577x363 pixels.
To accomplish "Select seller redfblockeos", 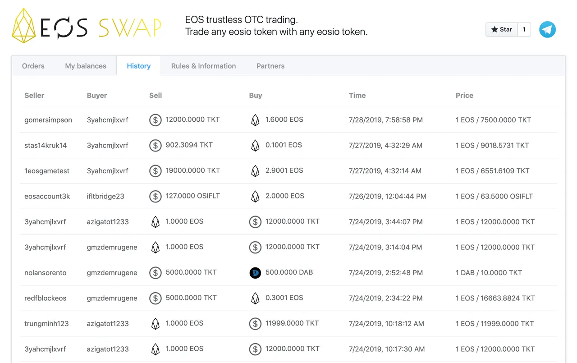I will (x=46, y=298).
